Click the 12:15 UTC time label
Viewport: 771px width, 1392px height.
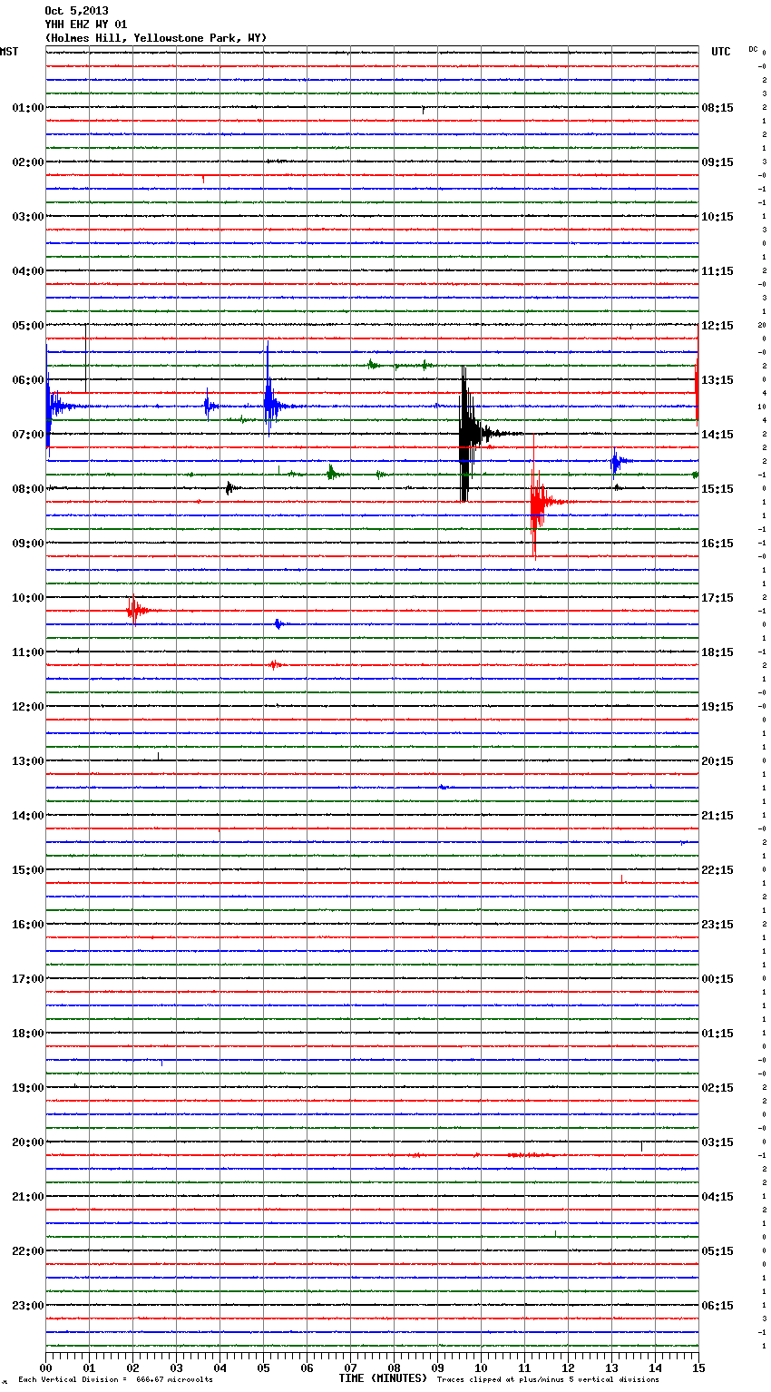coord(717,326)
